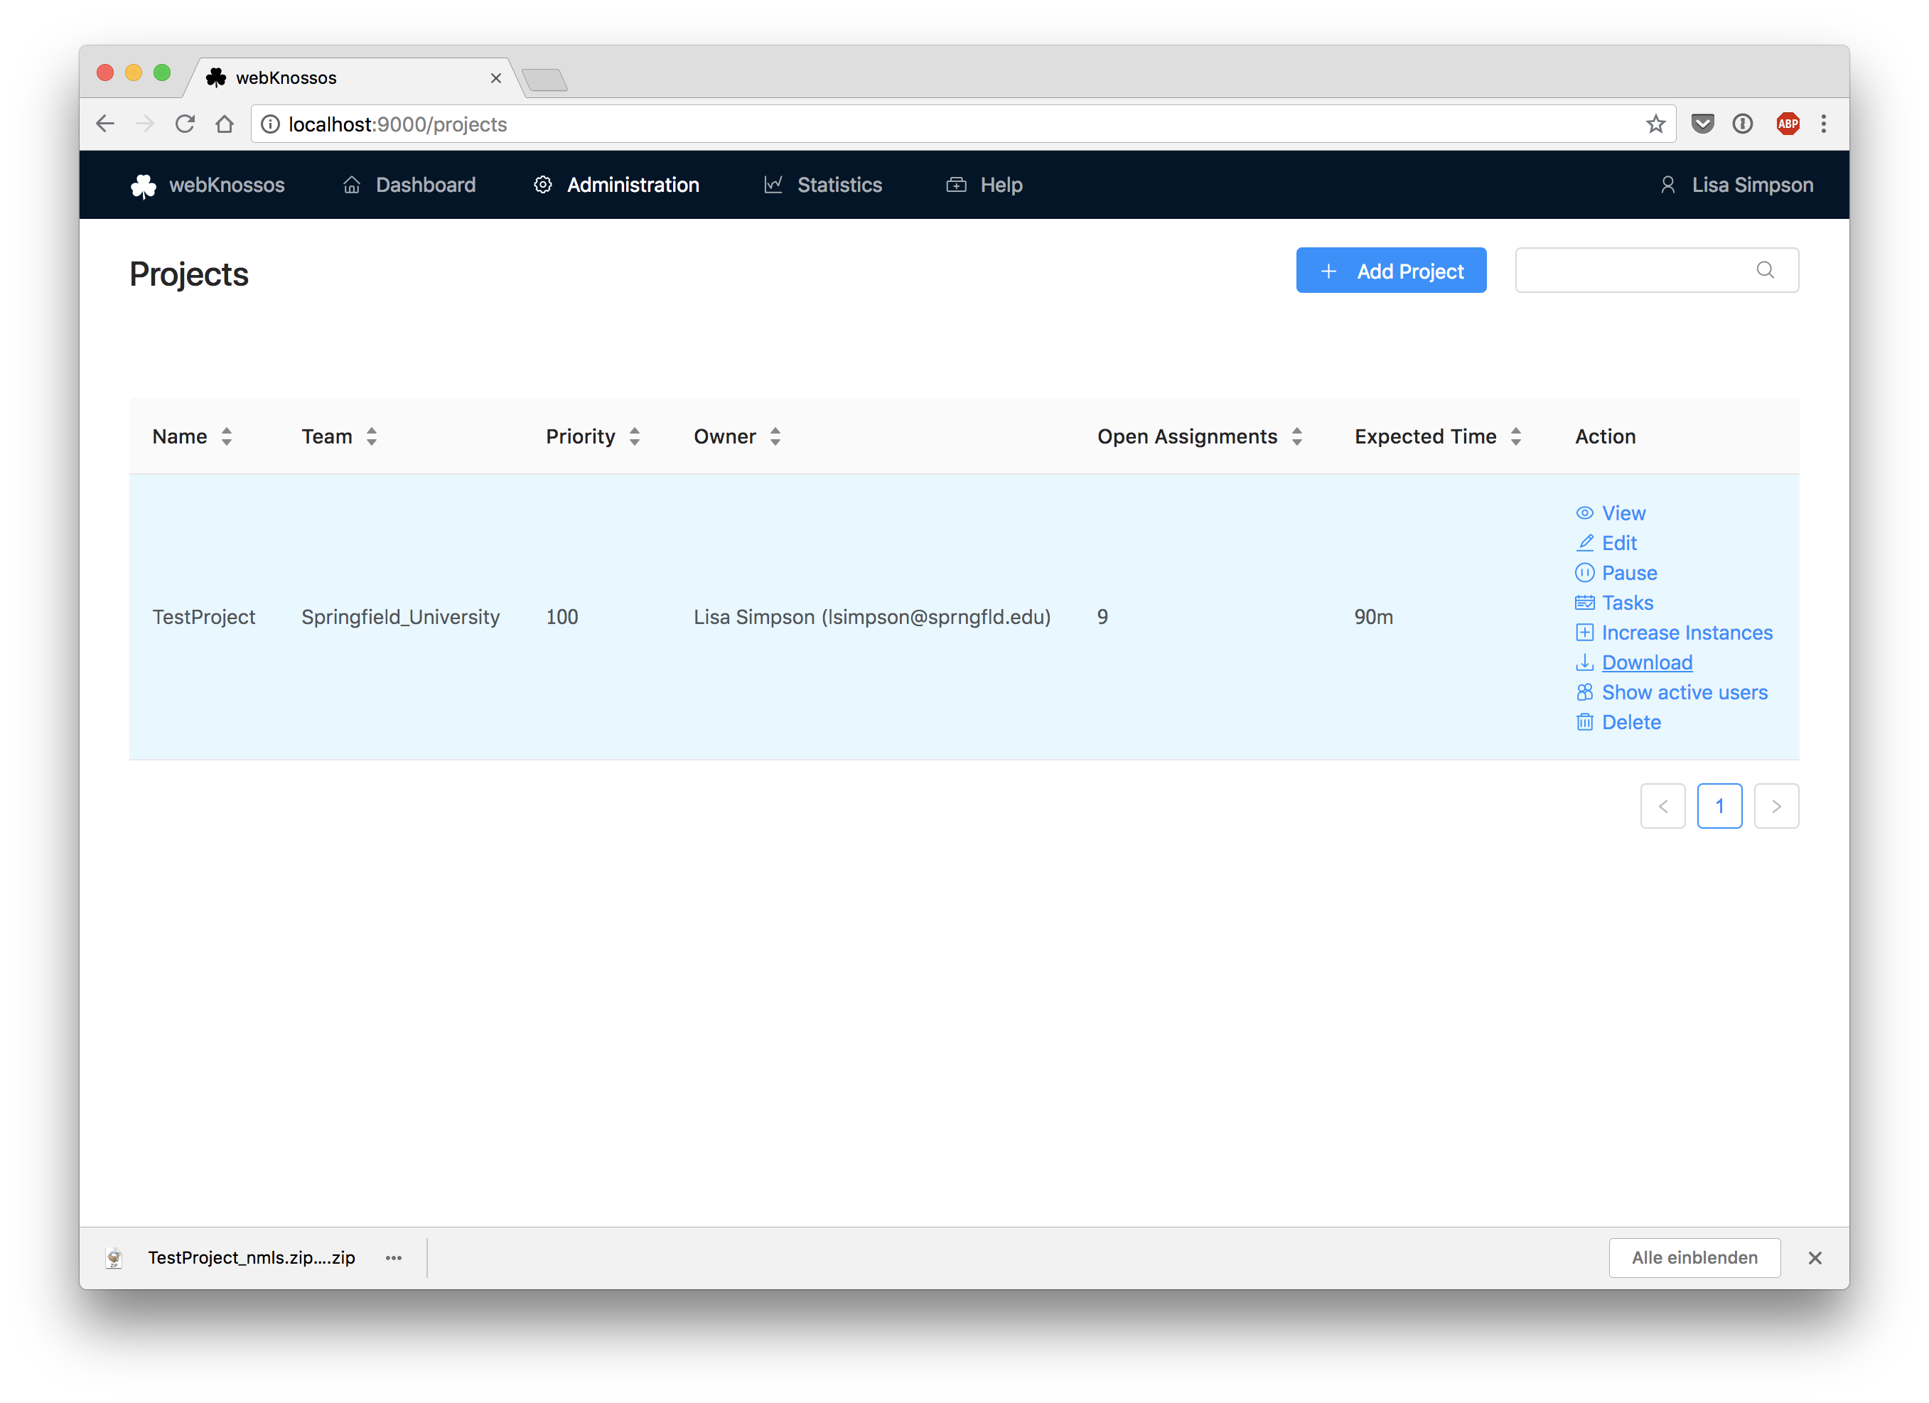
Task: Open the Chrome three-dot menu
Action: 1824,124
